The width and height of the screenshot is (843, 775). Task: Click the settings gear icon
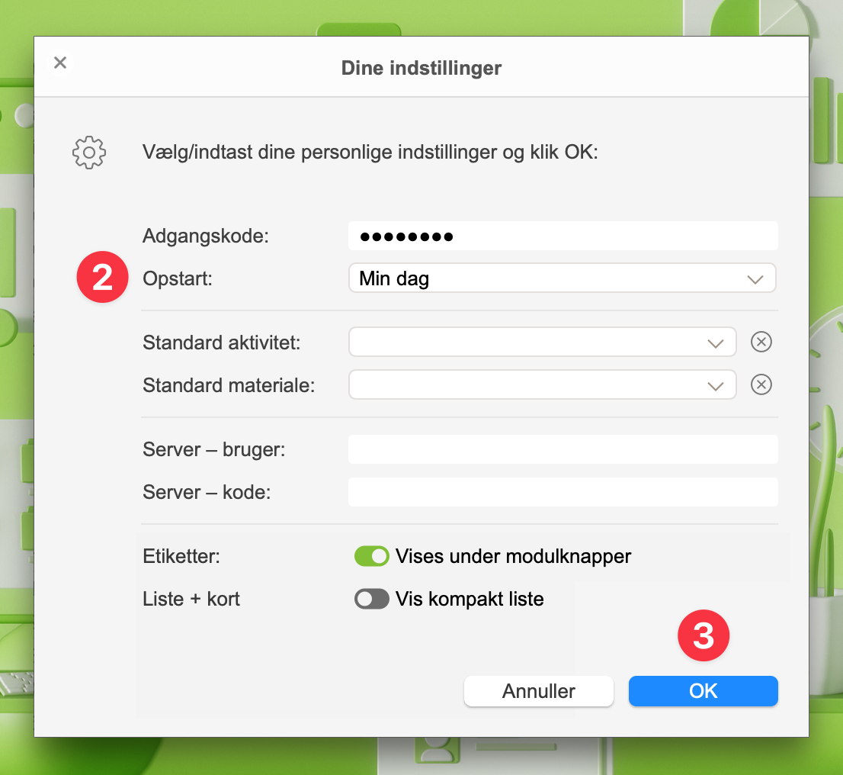tap(89, 153)
